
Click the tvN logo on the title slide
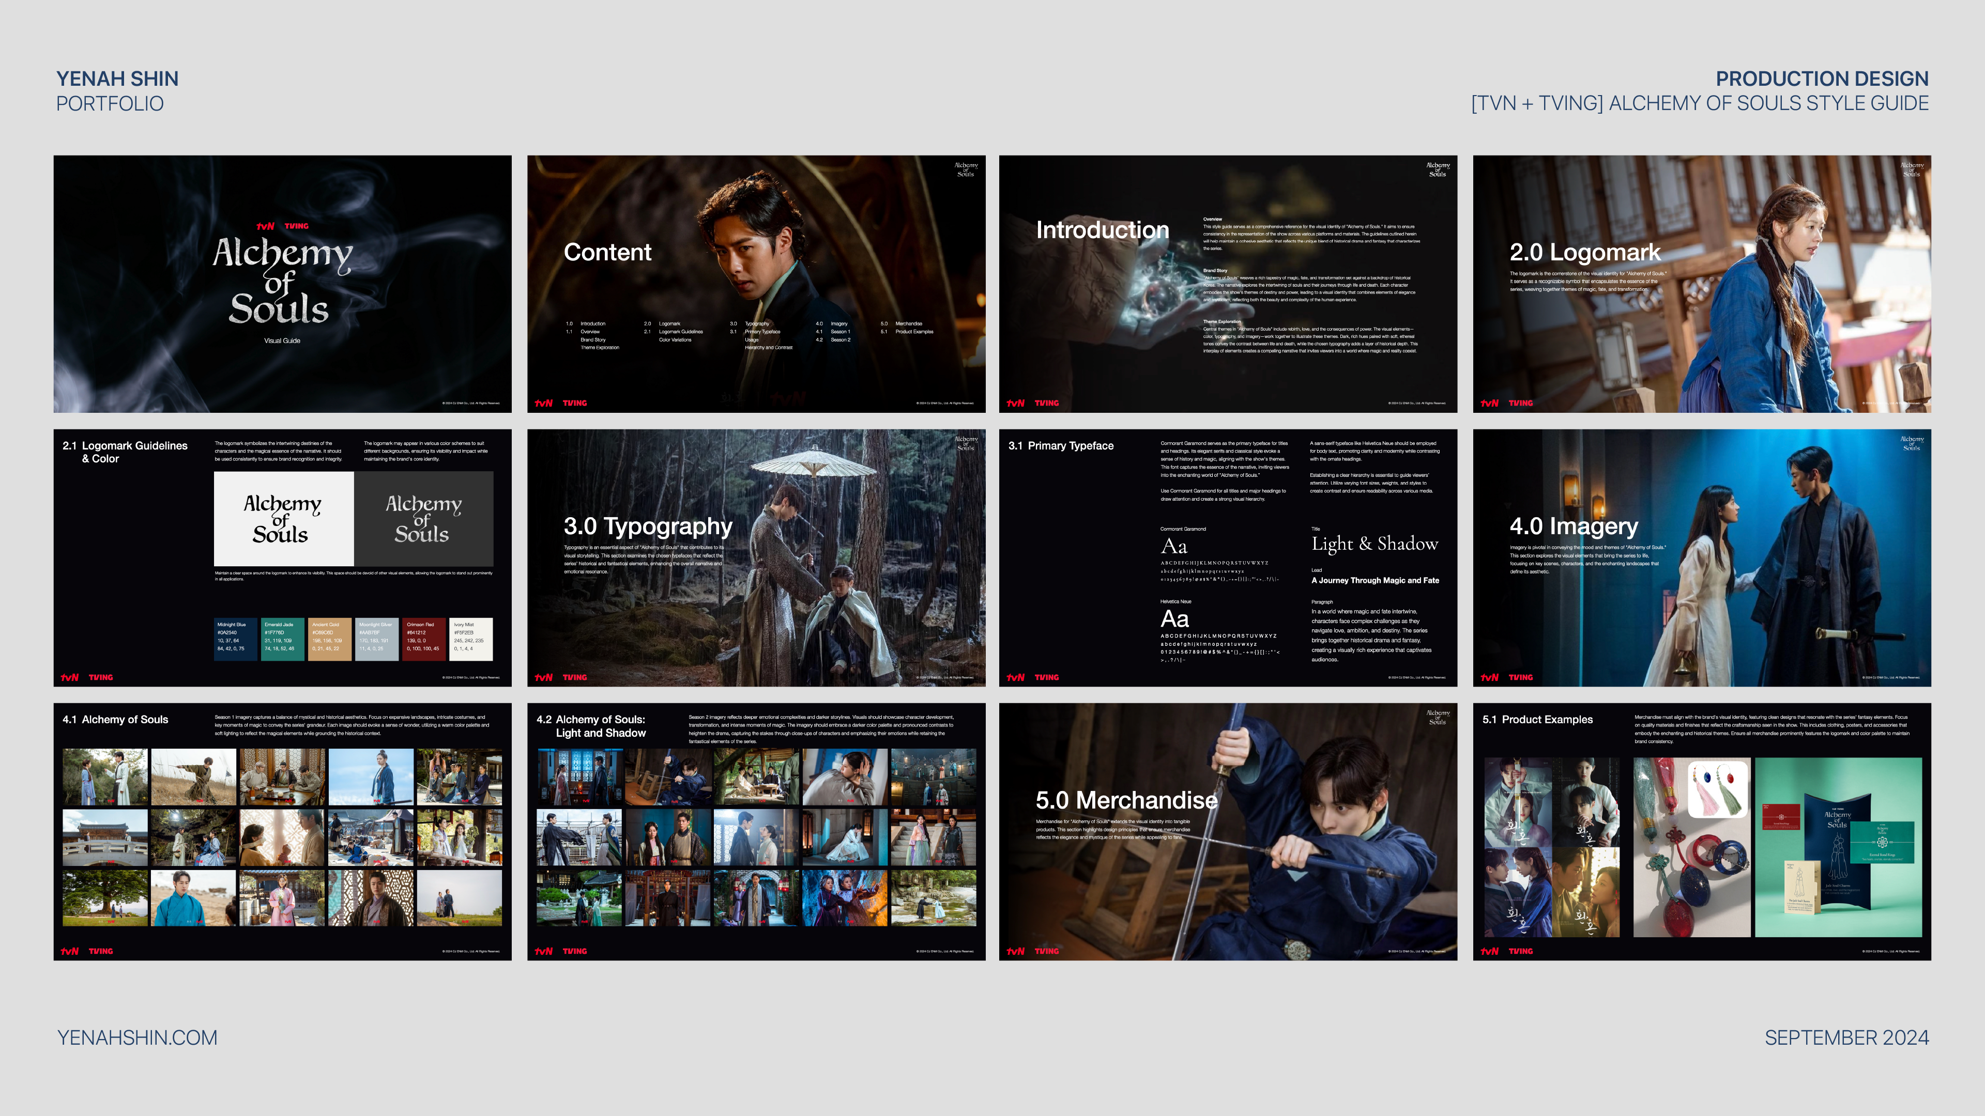(x=265, y=226)
